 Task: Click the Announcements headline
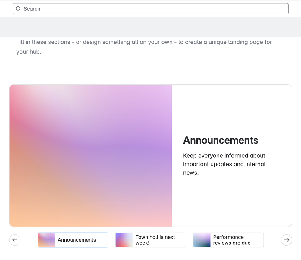pyautogui.click(x=221, y=140)
